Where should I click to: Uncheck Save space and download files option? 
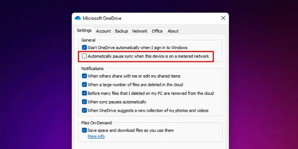point(84,130)
